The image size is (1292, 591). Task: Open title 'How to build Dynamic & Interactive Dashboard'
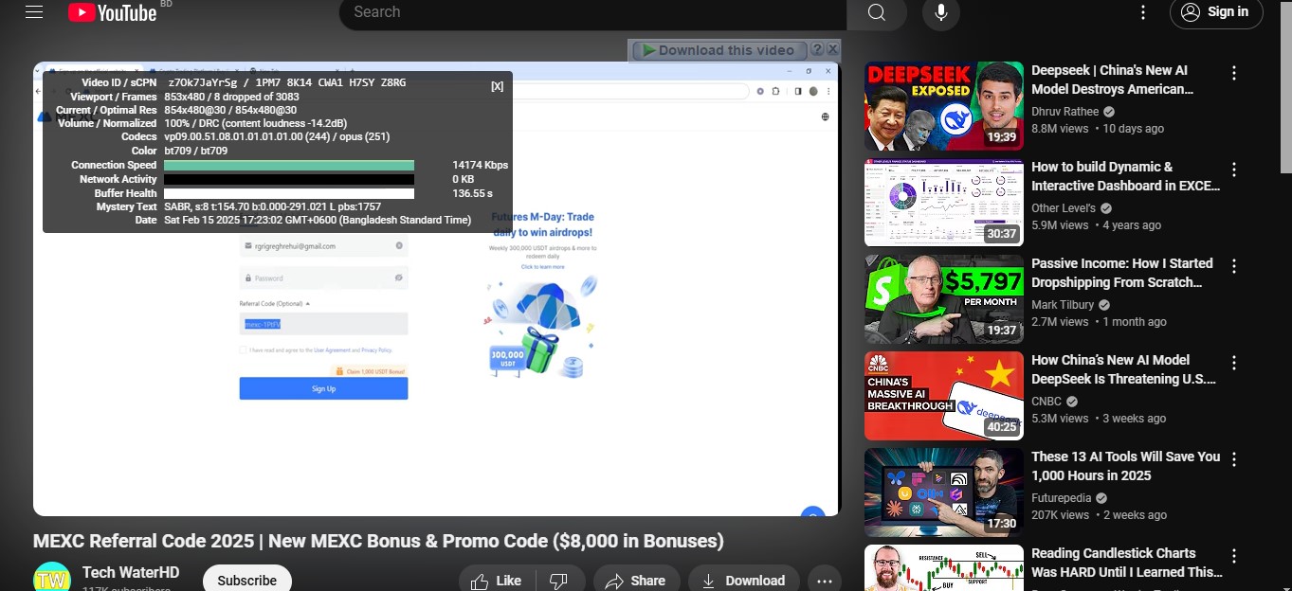click(1126, 176)
